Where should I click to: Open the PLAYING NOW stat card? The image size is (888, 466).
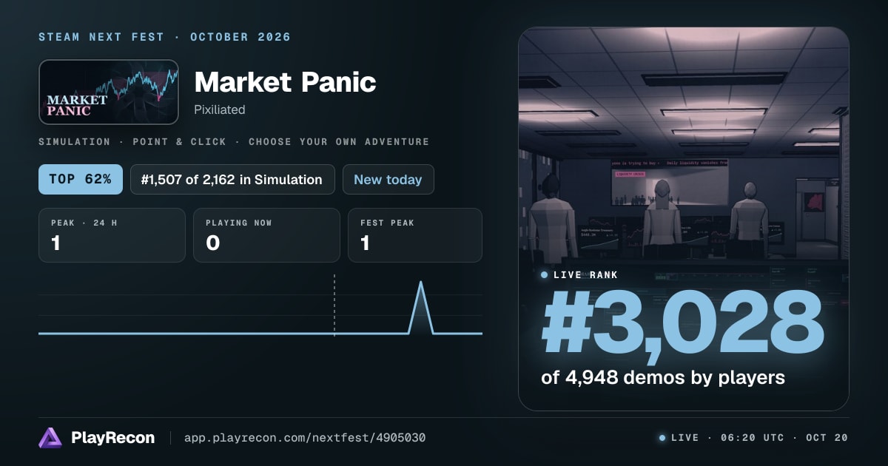[266, 235]
